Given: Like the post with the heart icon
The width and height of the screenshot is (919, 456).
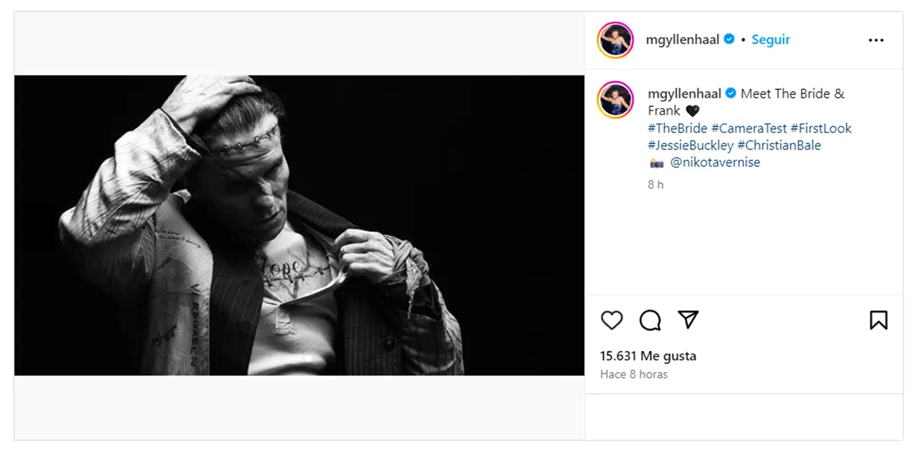Looking at the screenshot, I should 612,320.
